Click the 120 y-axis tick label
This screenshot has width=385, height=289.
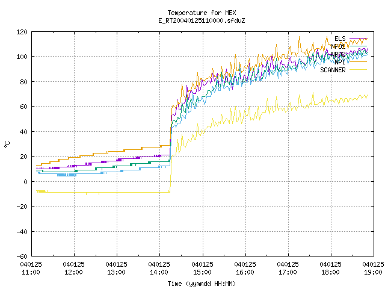coord(22,32)
